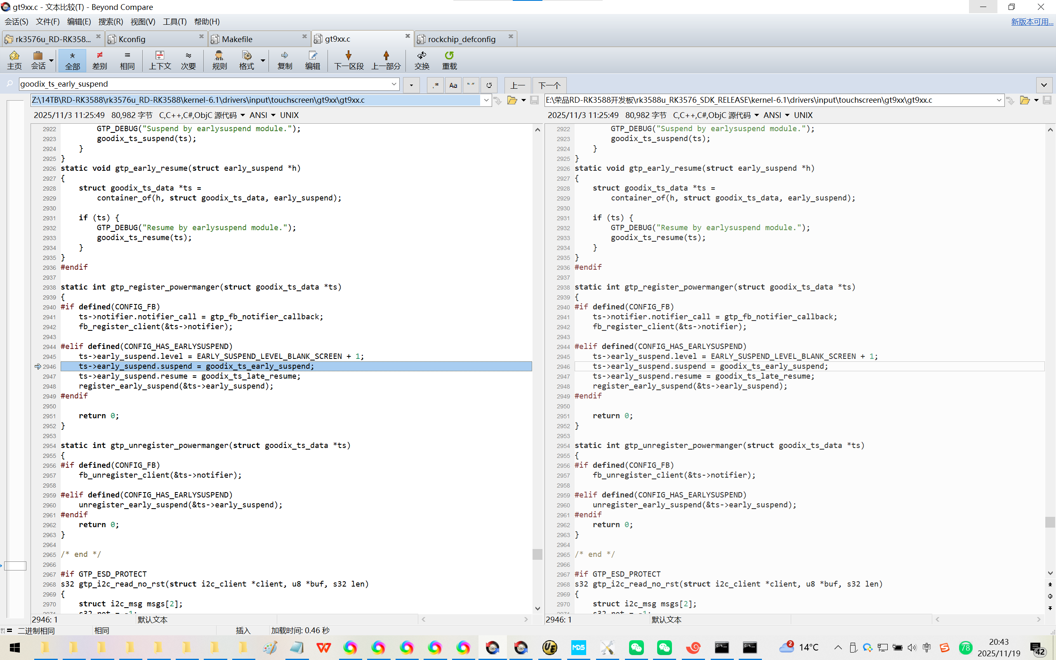The image size is (1056, 660).
Task: Jump to the Next difference section (下一区段)
Action: [348, 60]
